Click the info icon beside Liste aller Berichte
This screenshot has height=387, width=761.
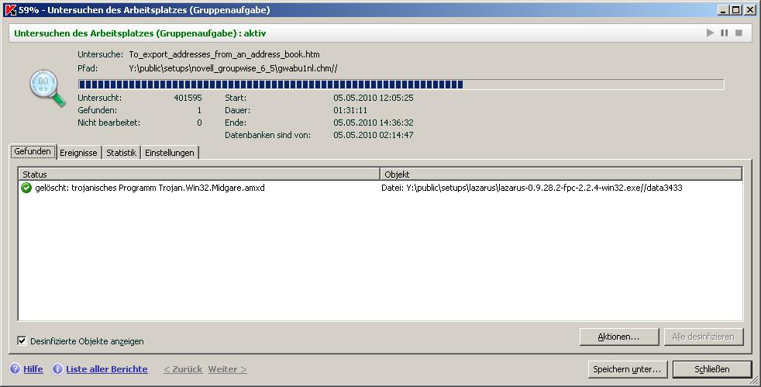point(57,369)
